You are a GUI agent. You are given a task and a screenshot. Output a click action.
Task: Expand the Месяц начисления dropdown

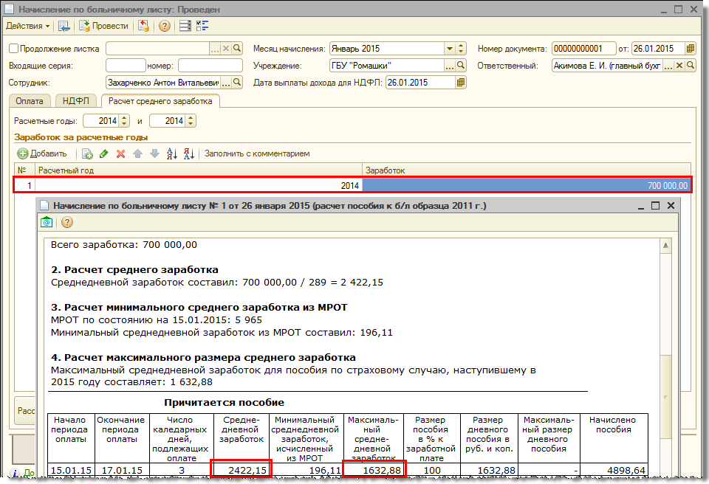449,49
